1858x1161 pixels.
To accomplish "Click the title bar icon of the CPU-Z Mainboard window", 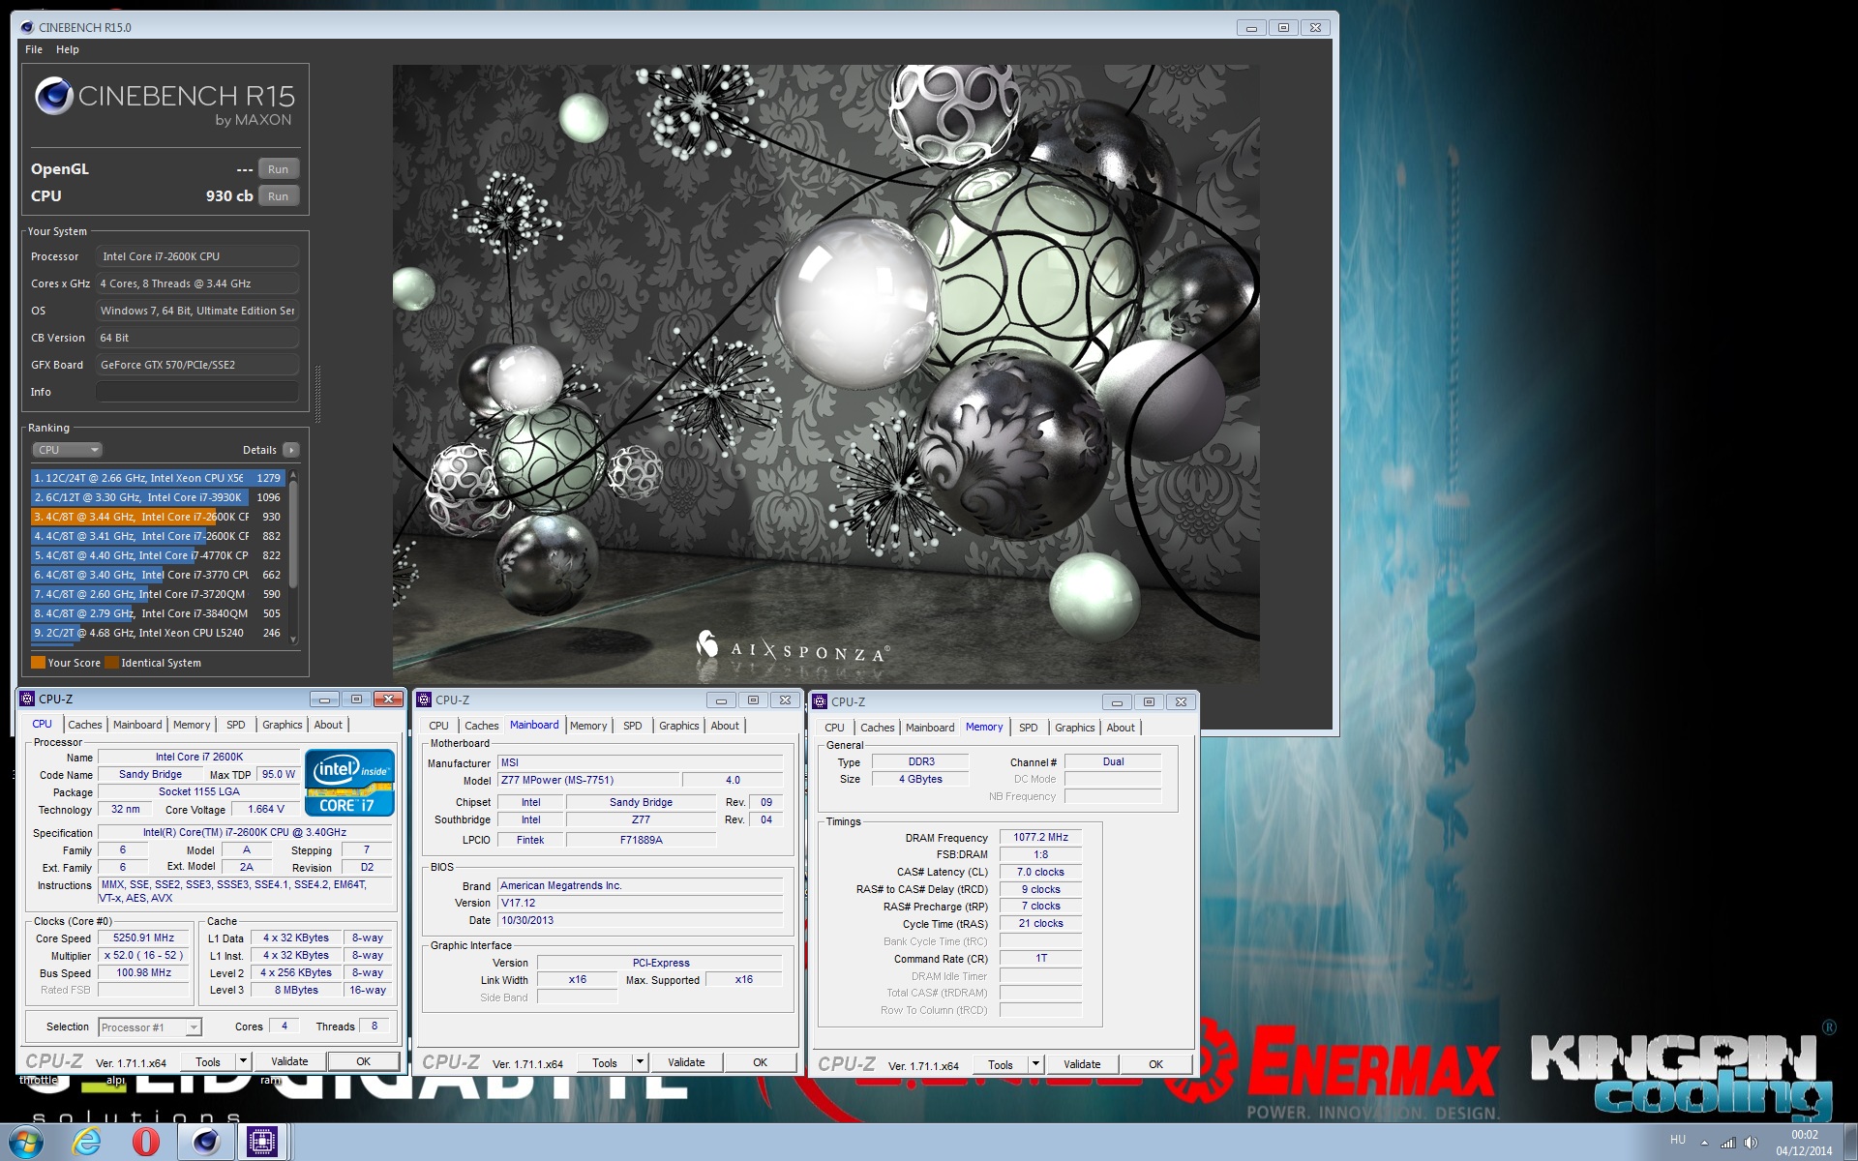I will (x=424, y=700).
